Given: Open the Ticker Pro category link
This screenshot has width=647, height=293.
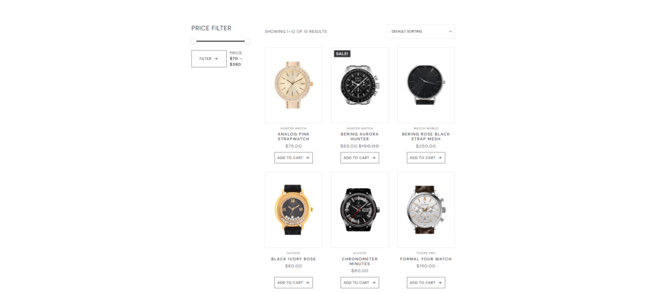Looking at the screenshot, I should point(426,253).
